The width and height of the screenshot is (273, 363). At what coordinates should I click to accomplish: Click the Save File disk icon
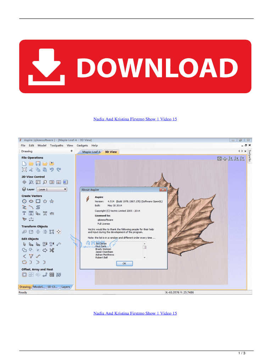38,163
